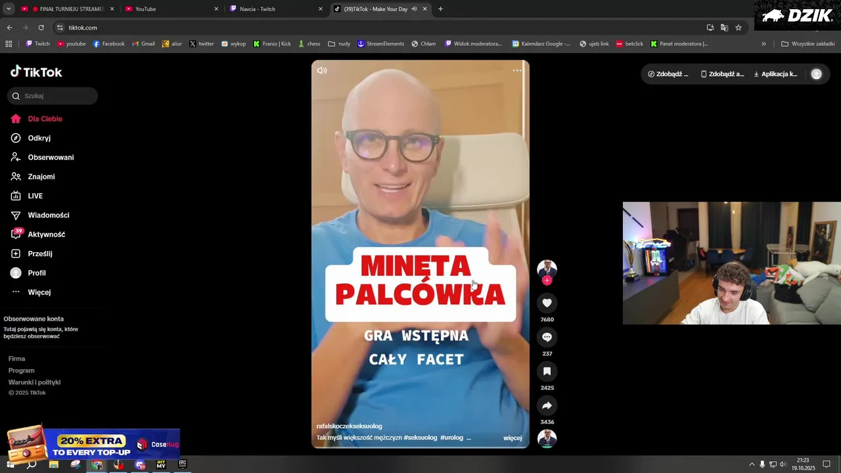Open the Windows notification center
This screenshot has height=473, width=841.
827,464
